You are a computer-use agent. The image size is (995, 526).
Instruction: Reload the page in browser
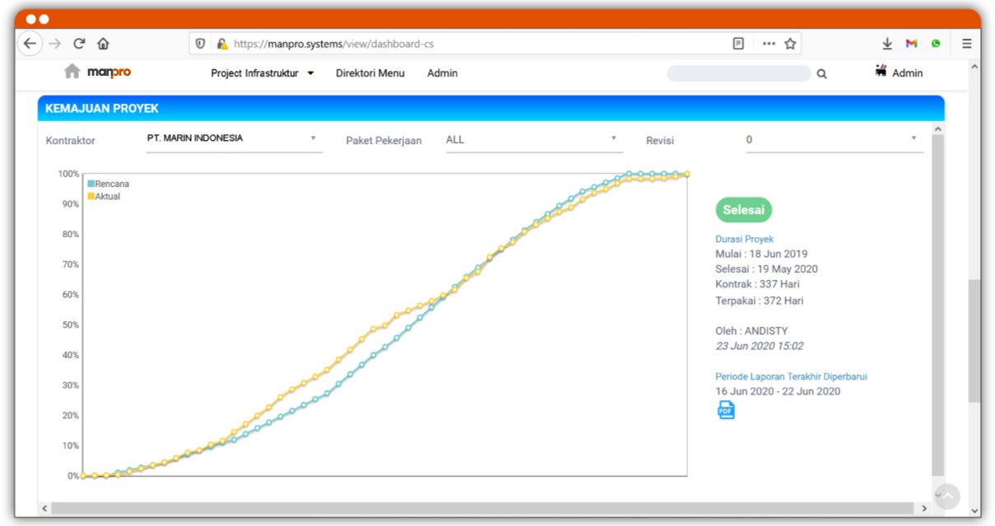pyautogui.click(x=79, y=44)
